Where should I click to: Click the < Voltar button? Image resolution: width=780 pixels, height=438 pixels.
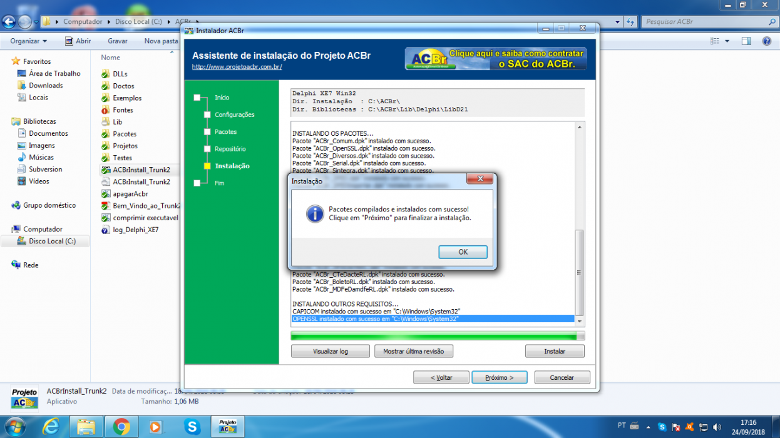(x=441, y=378)
